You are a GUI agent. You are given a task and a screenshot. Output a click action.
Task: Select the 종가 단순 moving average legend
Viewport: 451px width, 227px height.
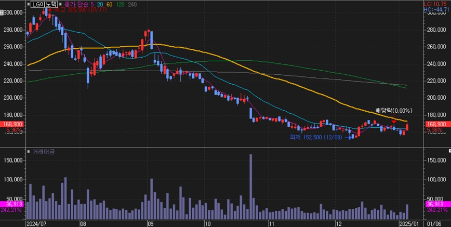(x=77, y=4)
